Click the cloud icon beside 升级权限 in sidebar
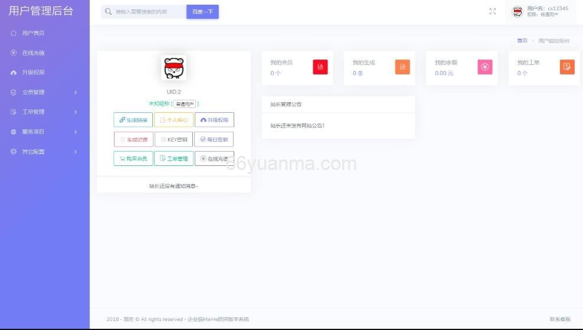 pyautogui.click(x=14, y=73)
